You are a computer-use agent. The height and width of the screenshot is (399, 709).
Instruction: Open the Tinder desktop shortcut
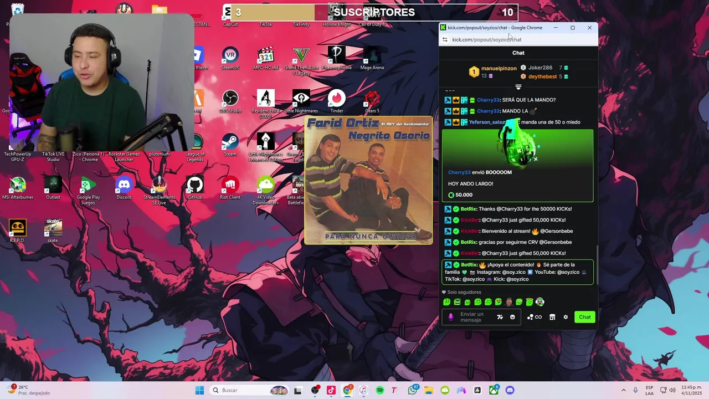tap(337, 102)
